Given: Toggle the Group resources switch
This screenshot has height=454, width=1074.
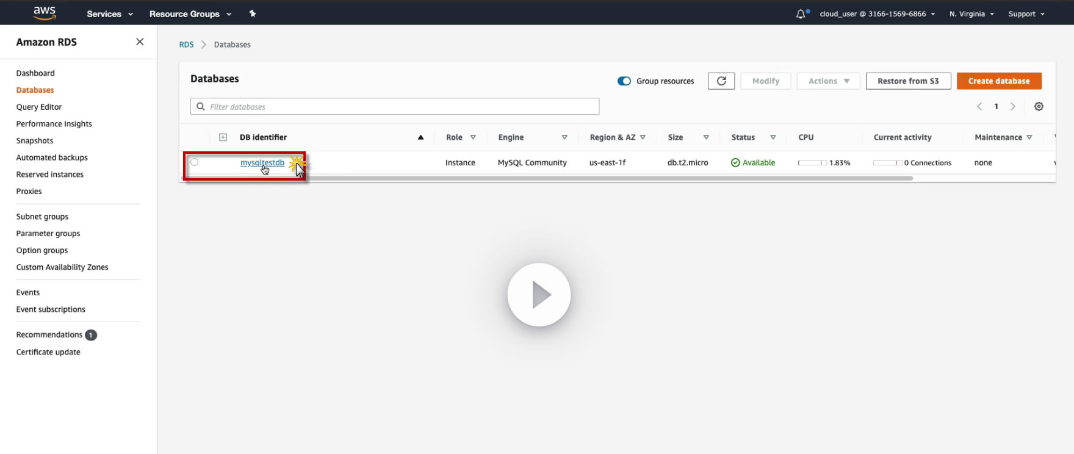Looking at the screenshot, I should coord(624,81).
